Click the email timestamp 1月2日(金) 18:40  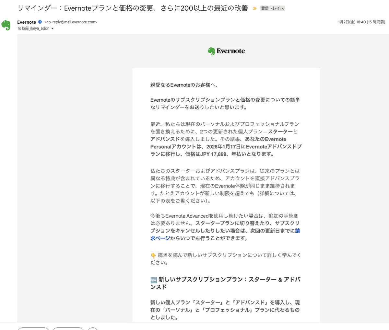click(361, 22)
